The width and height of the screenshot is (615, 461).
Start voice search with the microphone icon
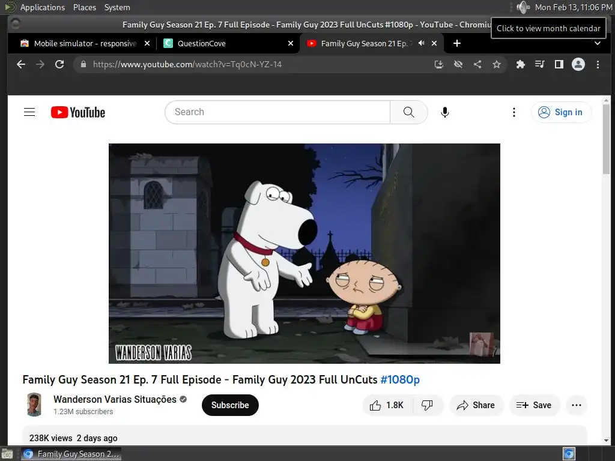tap(445, 112)
